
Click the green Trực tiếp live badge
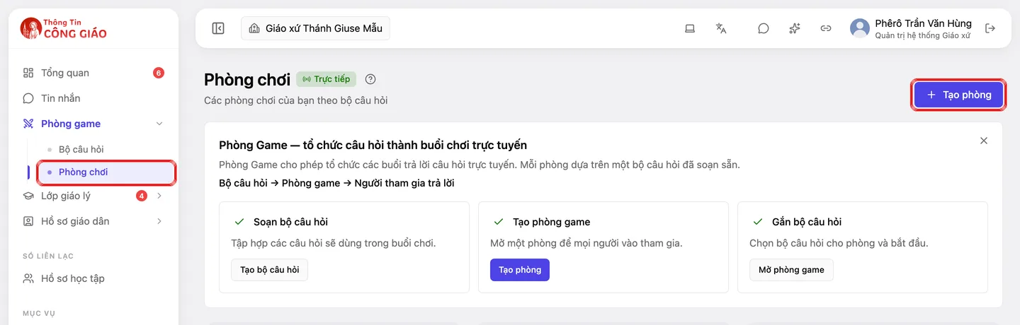[327, 79]
